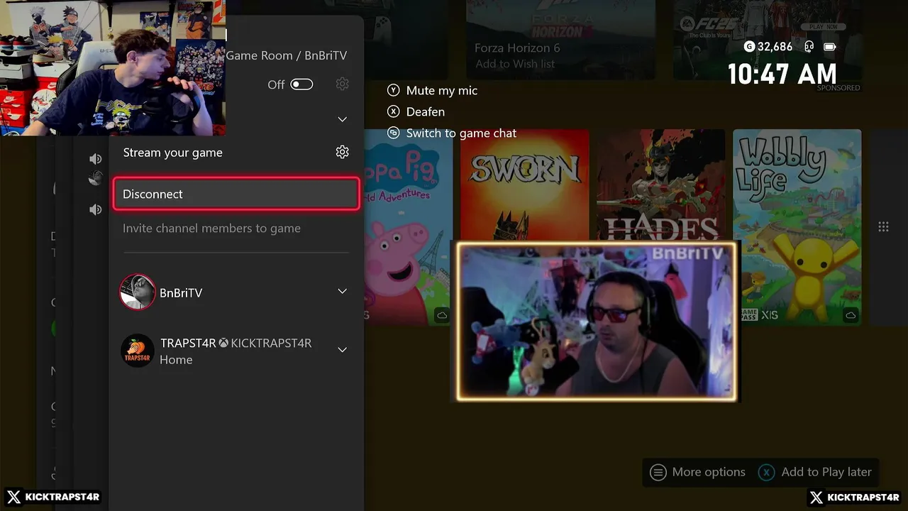Open the grid dots icon beside Wobbly Life
908x511 pixels.
pos(883,226)
